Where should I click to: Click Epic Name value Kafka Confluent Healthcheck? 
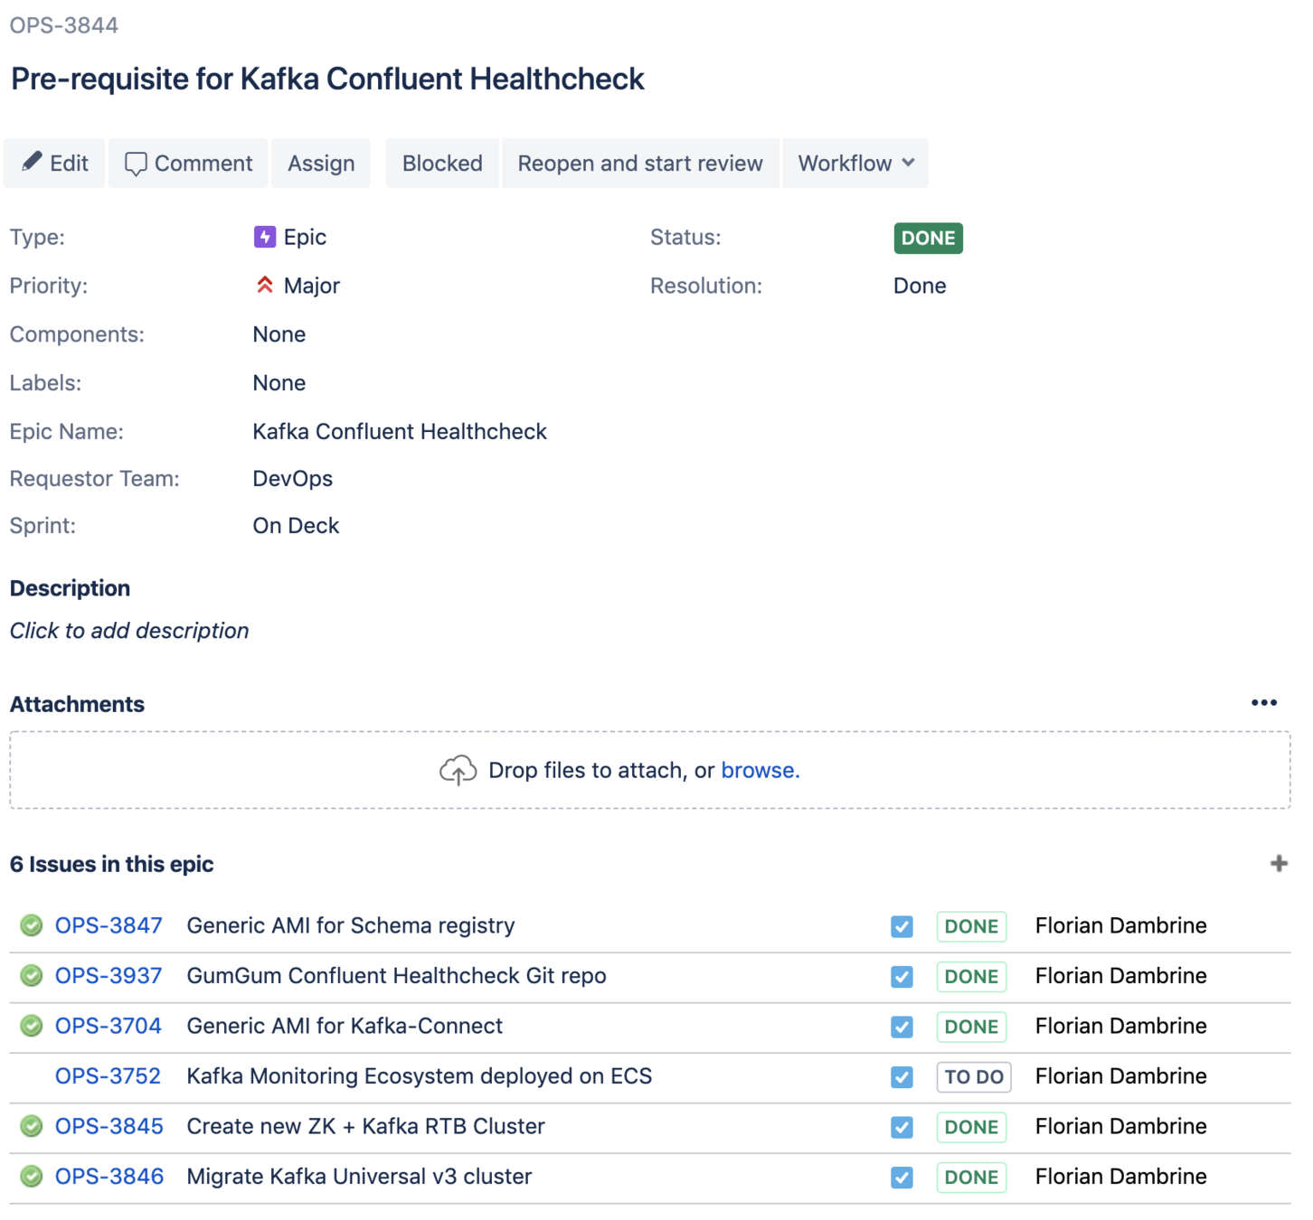click(x=400, y=432)
